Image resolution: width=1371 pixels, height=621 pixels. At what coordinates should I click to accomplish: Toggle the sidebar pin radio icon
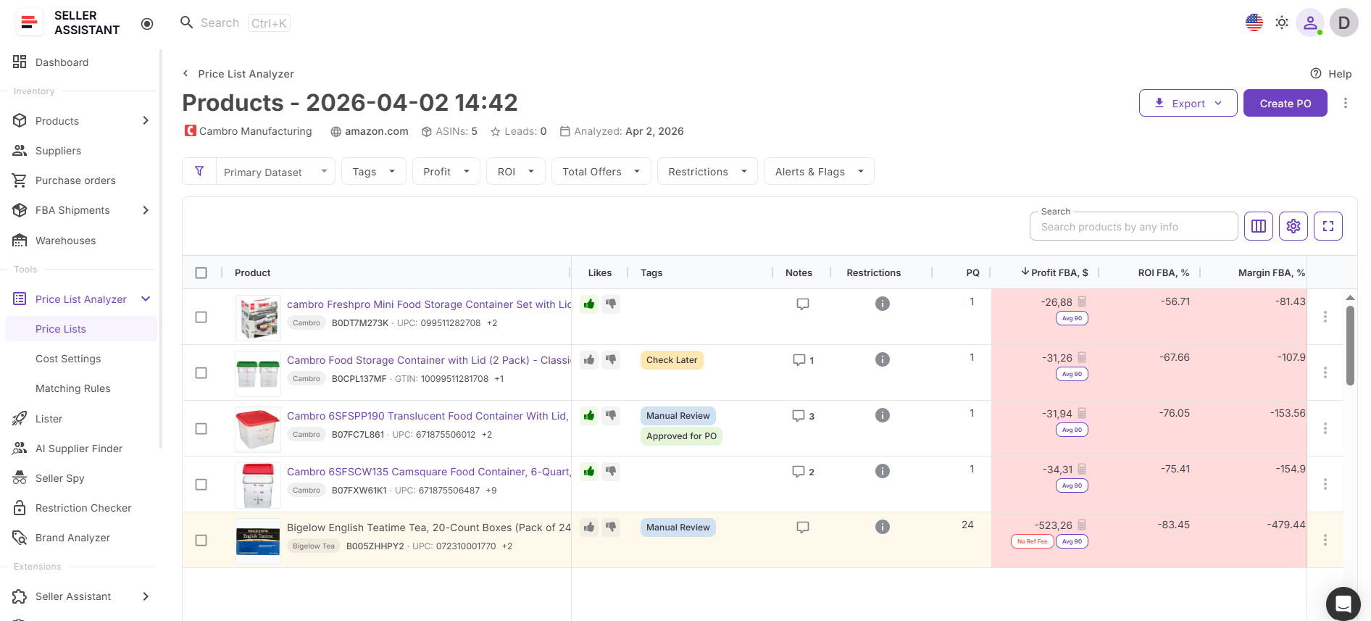[x=147, y=24]
